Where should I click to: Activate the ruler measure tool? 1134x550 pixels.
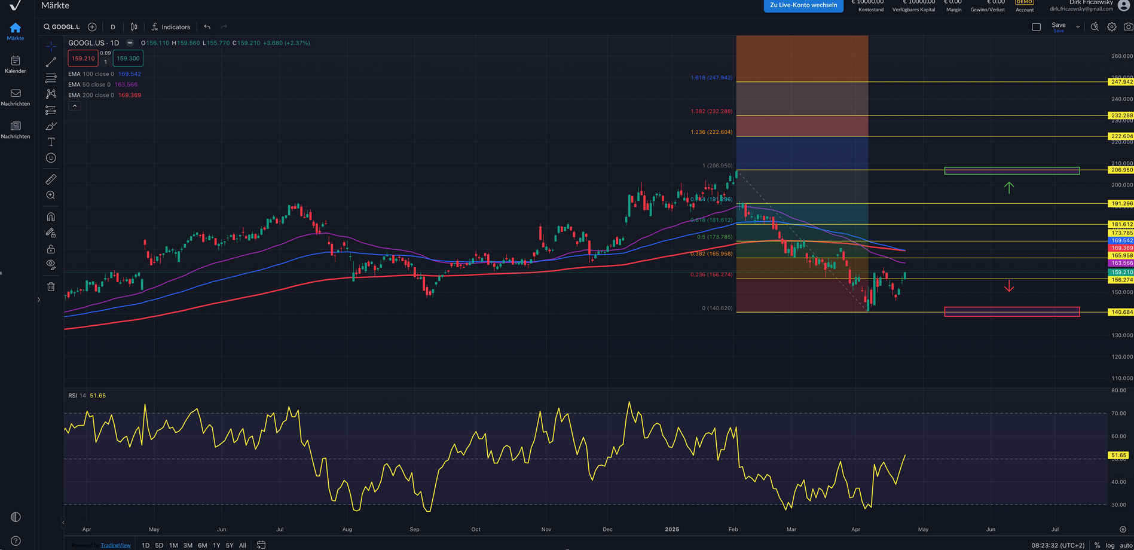51,179
